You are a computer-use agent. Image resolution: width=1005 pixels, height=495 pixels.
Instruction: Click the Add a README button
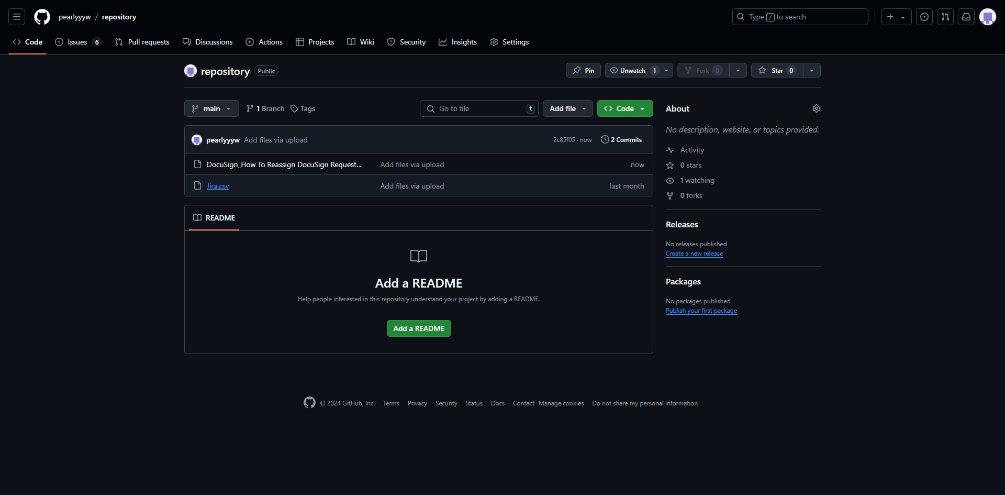coord(419,328)
